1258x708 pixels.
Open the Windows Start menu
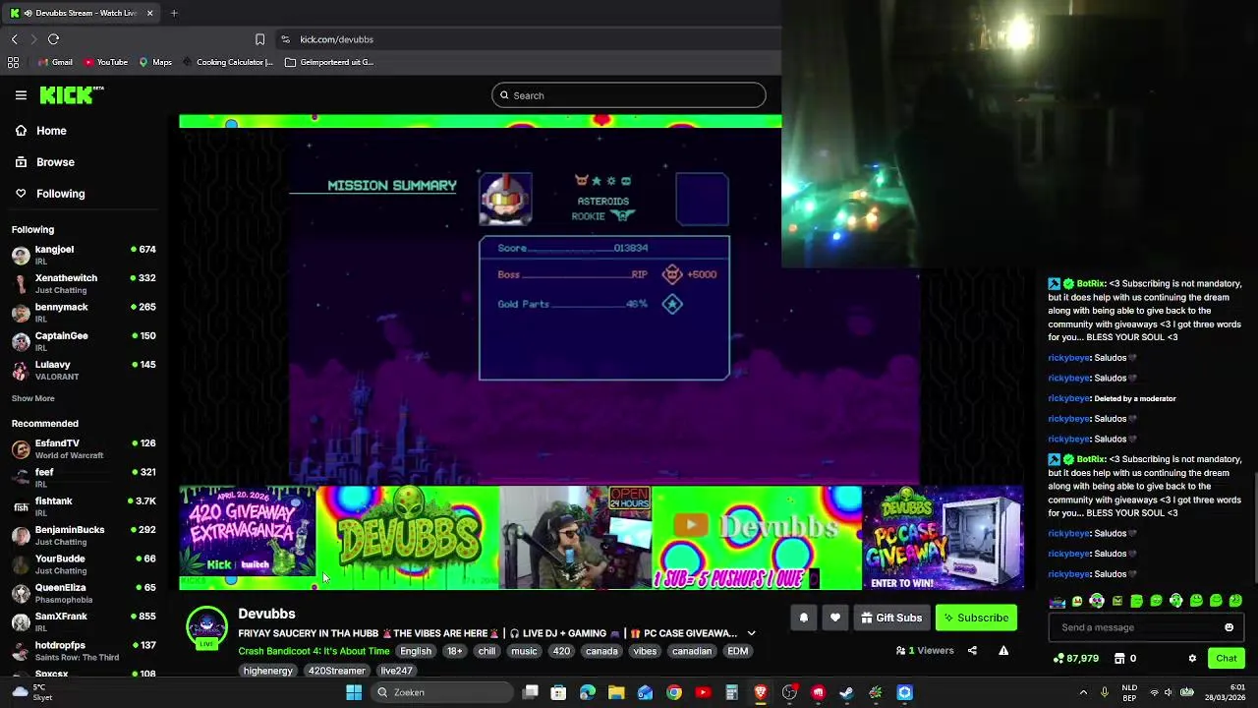354,692
